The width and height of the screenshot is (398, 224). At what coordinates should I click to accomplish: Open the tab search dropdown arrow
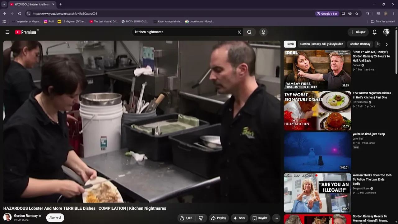click(4, 4)
